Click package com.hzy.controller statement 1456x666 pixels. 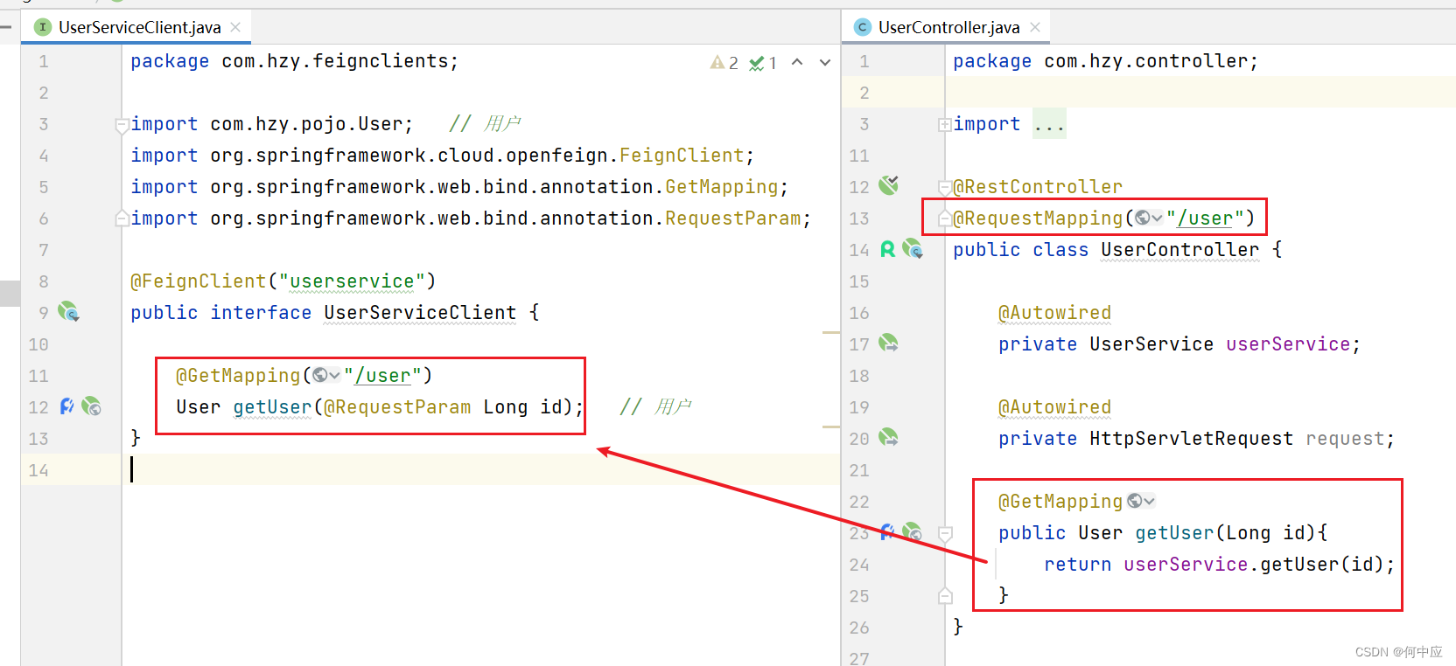coord(1105,61)
